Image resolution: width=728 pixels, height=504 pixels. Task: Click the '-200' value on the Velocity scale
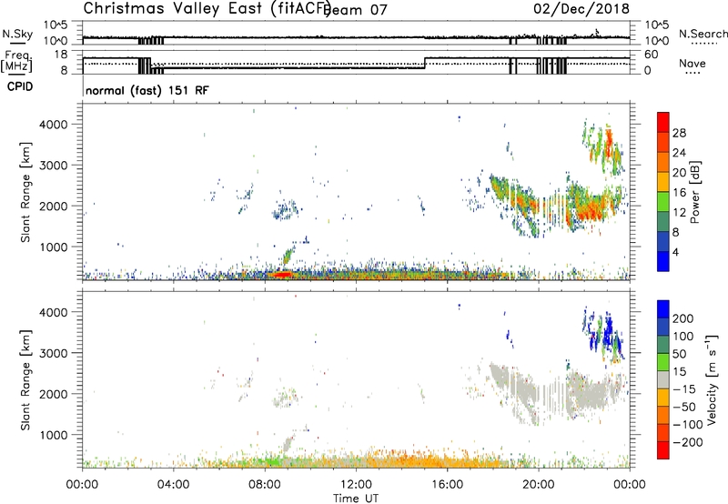688,442
